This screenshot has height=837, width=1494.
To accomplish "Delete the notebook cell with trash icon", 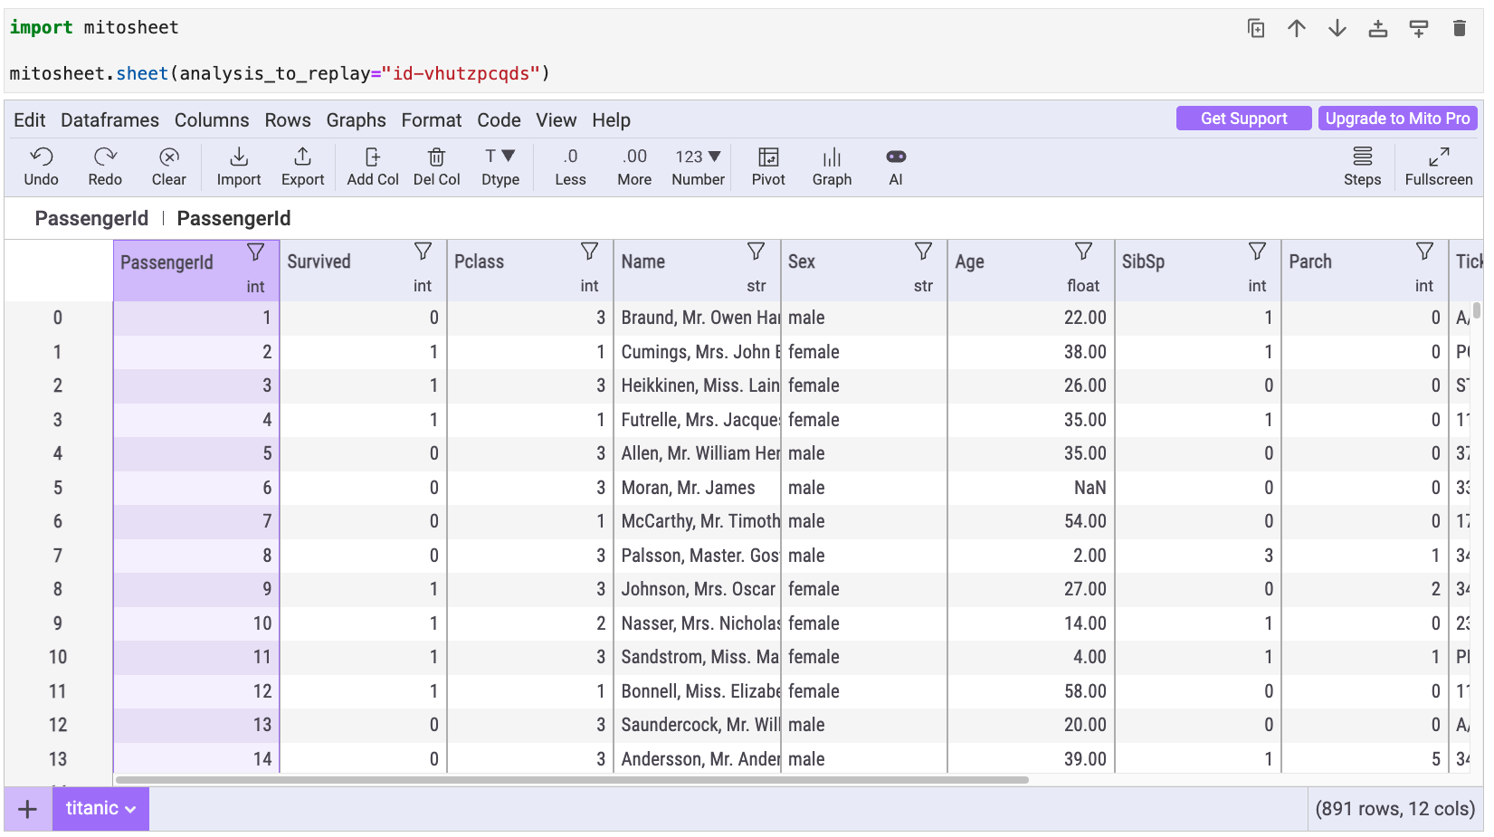I will [x=1459, y=29].
